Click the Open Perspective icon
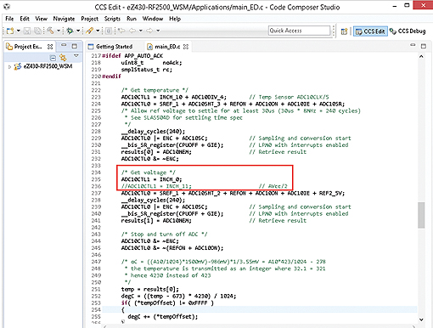Image resolution: width=433 pixels, height=328 pixels. 344,31
